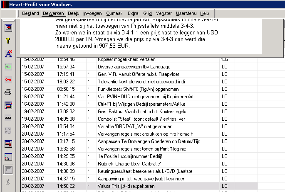
Task: Click the exit-window icon atop the left toolbar
Action: pos(8,28)
